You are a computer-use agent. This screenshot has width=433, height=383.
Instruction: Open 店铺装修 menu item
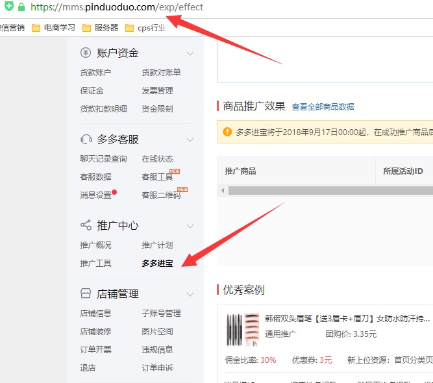pyautogui.click(x=95, y=331)
